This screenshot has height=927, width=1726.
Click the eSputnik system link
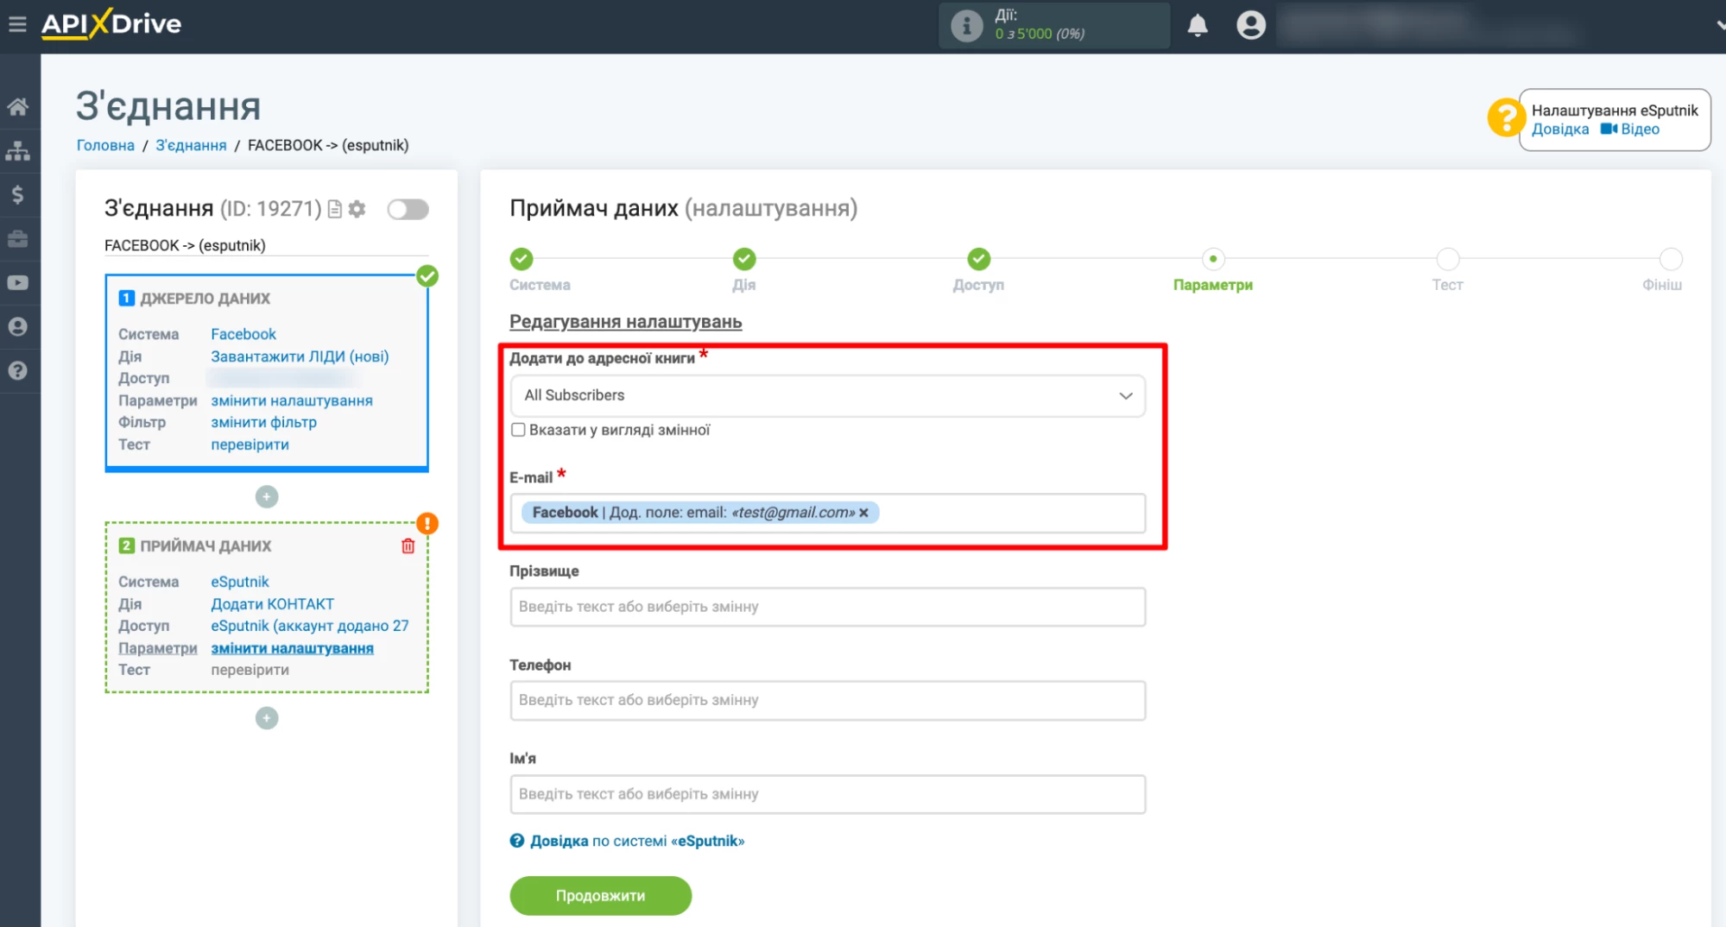click(240, 582)
